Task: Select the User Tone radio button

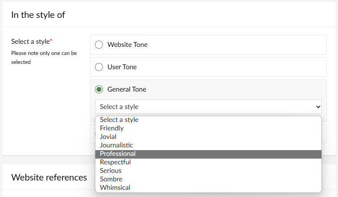Action: tap(99, 67)
